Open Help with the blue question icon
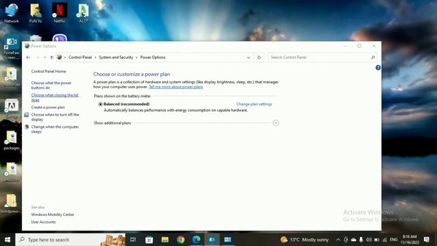This screenshot has width=437, height=246. (x=378, y=68)
